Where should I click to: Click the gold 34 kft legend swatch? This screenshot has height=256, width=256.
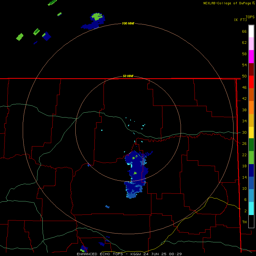251,120
